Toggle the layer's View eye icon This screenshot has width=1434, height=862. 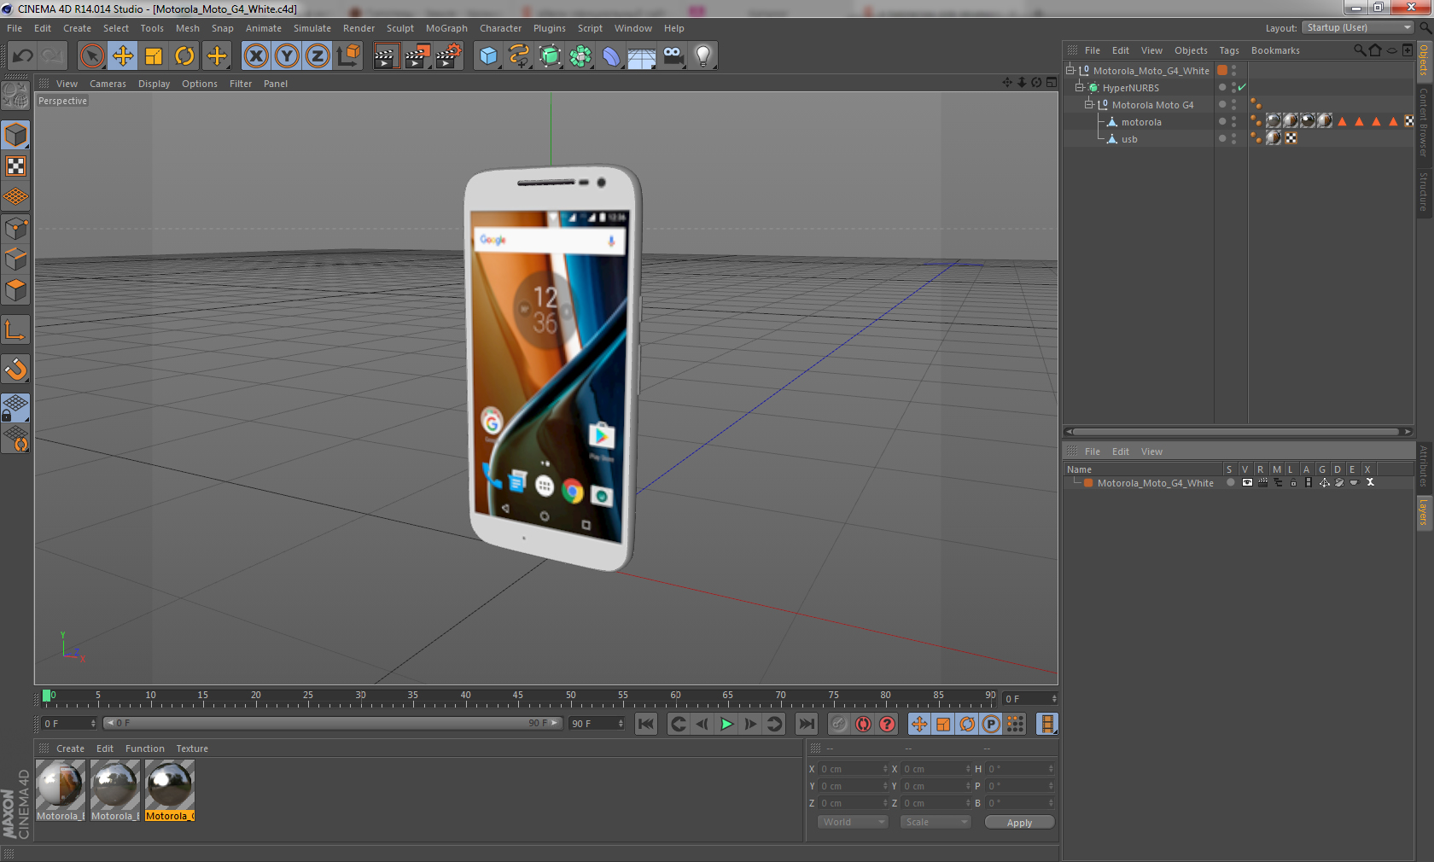point(1247,483)
